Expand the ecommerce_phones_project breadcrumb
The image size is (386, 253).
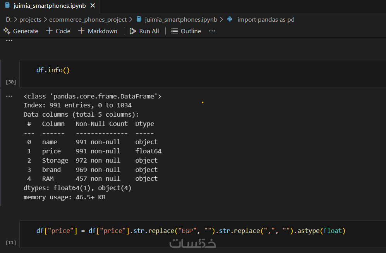pos(88,19)
